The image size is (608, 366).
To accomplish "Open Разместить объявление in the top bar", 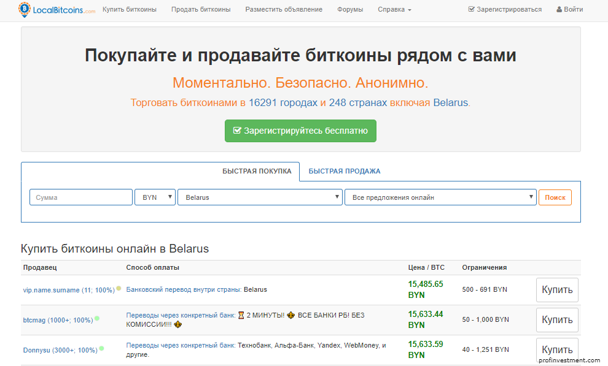I will (x=284, y=10).
